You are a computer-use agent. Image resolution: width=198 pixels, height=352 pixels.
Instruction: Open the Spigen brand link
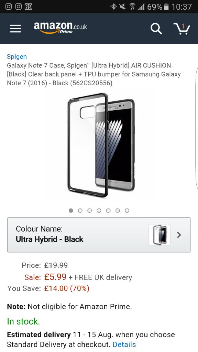pos(17,57)
